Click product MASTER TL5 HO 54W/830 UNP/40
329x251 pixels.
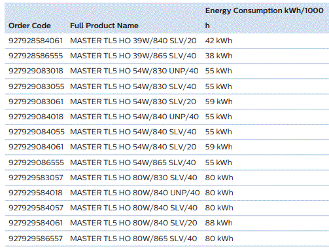click(x=134, y=71)
